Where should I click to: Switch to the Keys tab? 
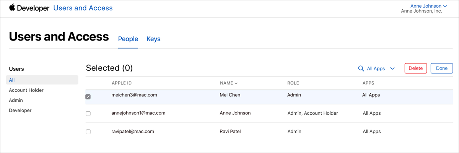point(153,39)
